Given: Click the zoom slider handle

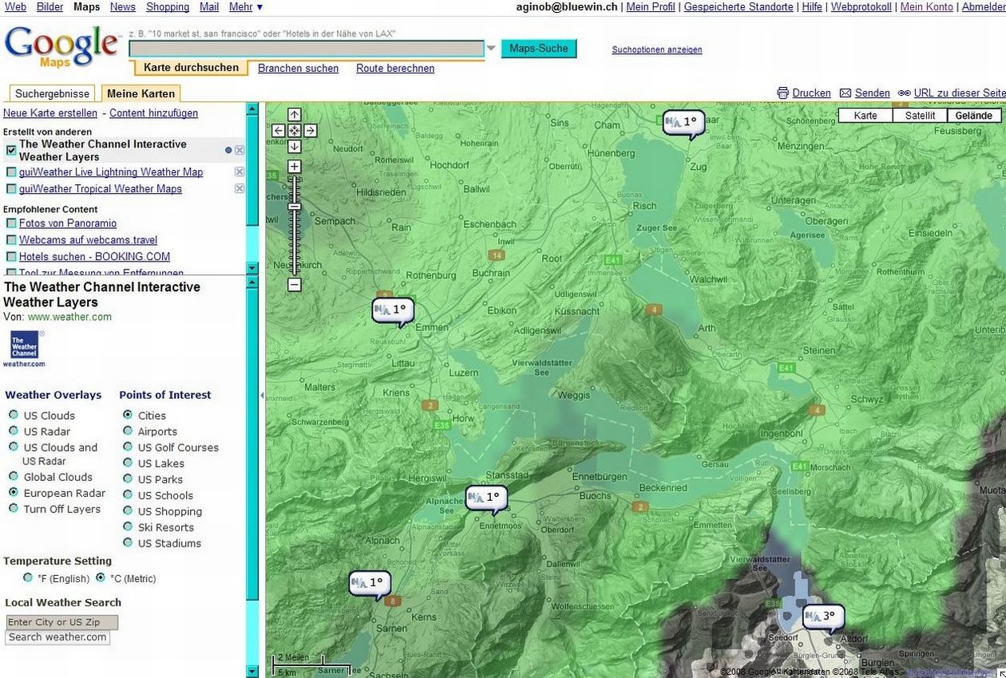Looking at the screenshot, I should (x=295, y=207).
